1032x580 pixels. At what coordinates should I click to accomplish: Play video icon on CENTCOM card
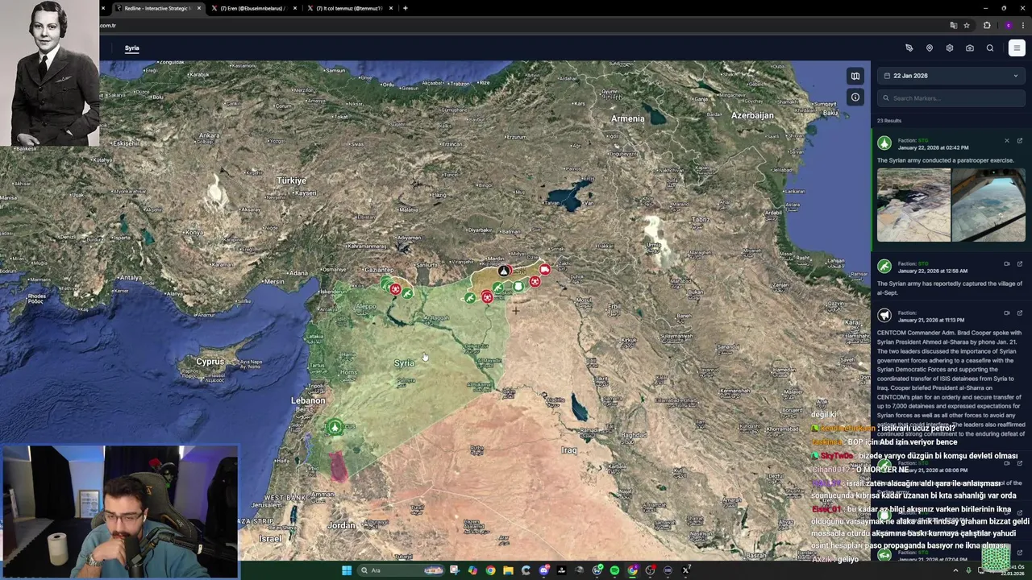point(1006,313)
